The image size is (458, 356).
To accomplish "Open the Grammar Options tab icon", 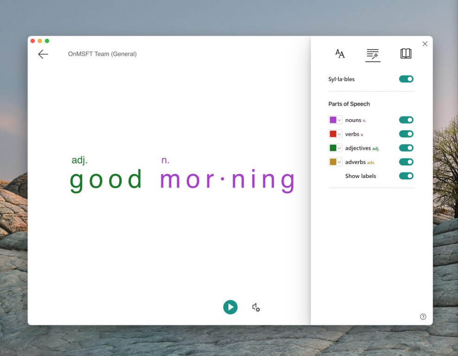I will (373, 54).
